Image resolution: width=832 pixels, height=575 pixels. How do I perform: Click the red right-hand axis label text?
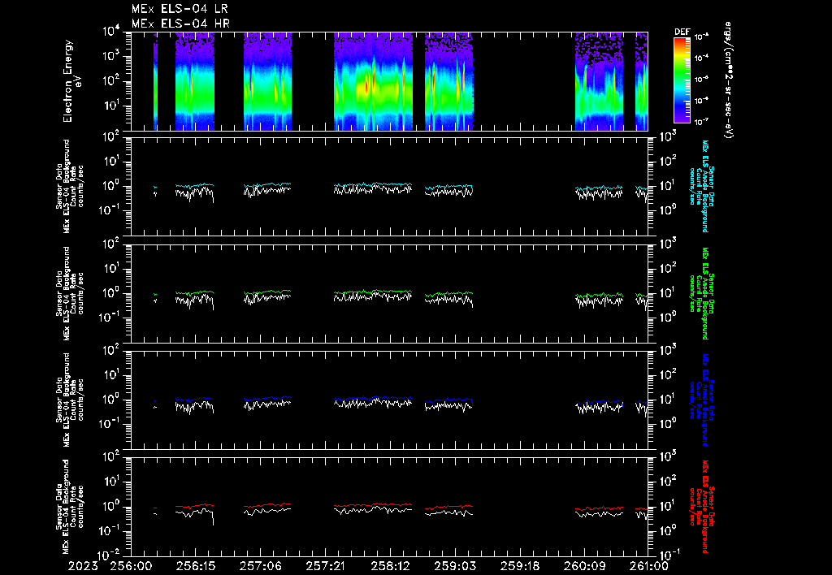(701, 507)
